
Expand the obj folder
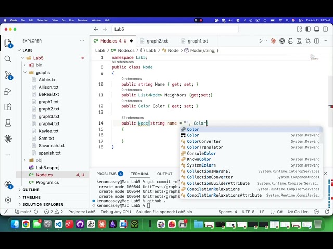coord(25,160)
